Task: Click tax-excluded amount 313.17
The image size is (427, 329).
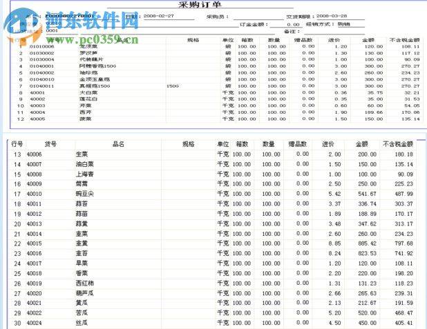Action: [404, 223]
